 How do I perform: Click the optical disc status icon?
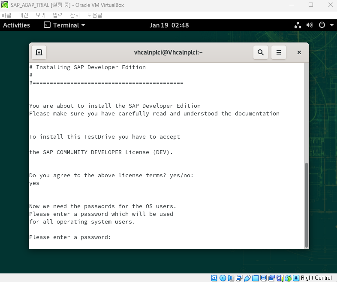click(223, 278)
